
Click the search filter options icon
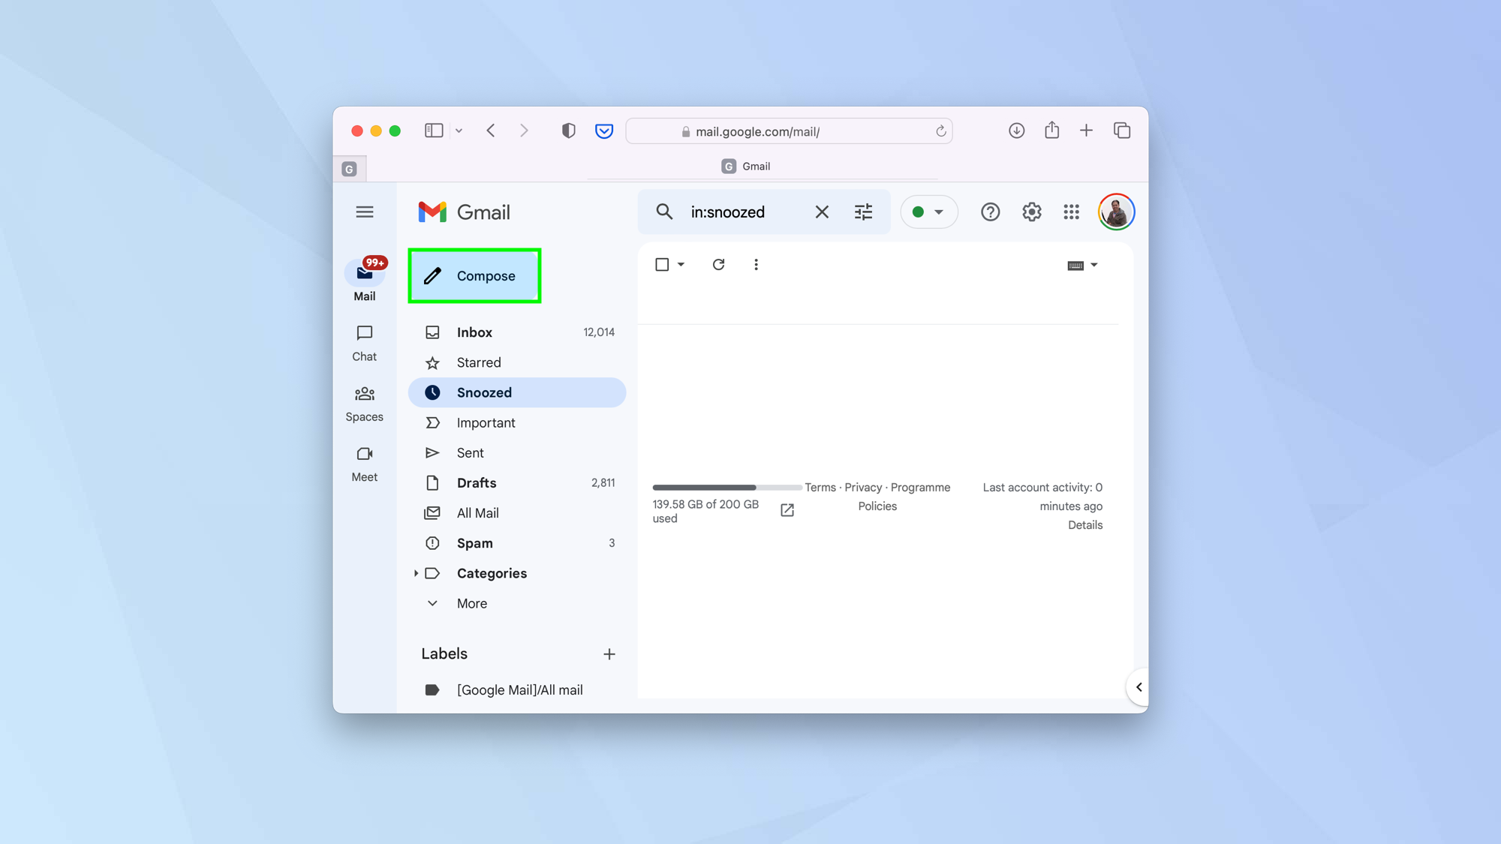point(864,212)
